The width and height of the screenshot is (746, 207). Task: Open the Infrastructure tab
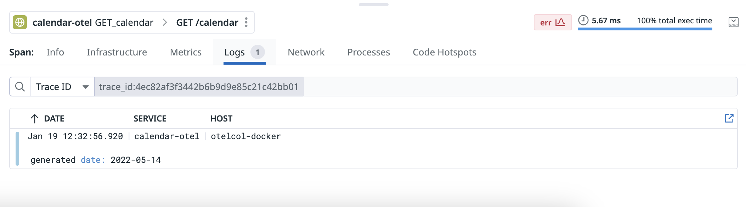117,52
